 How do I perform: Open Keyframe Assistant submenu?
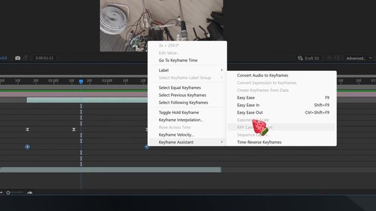pos(187,142)
